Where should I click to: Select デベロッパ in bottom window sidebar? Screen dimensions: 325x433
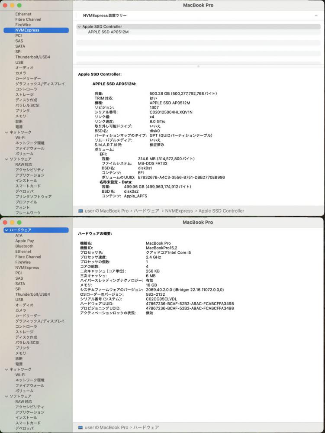click(x=24, y=428)
